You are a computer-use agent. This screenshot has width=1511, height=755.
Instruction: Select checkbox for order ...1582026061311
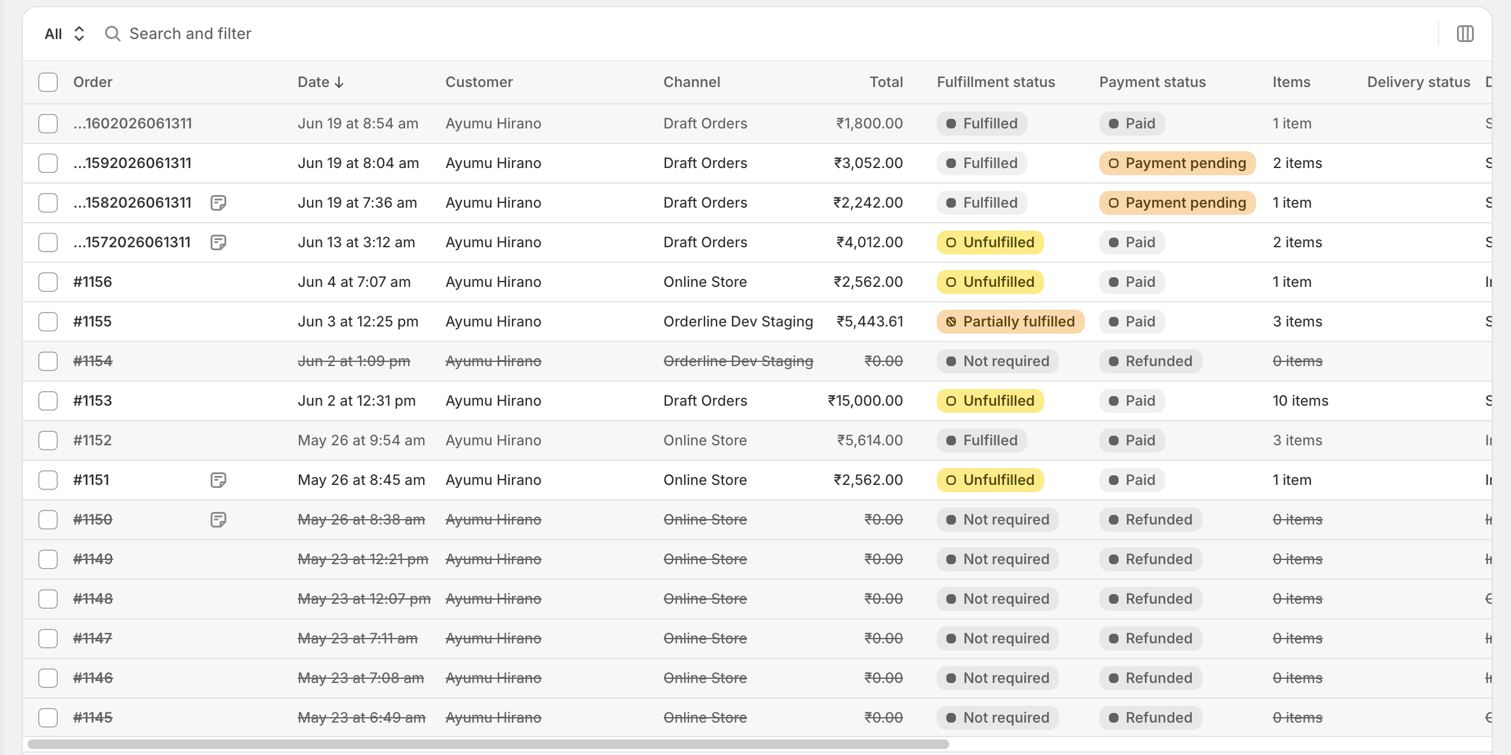click(x=48, y=203)
